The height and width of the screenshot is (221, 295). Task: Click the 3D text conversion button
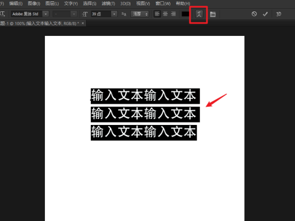tap(278, 14)
